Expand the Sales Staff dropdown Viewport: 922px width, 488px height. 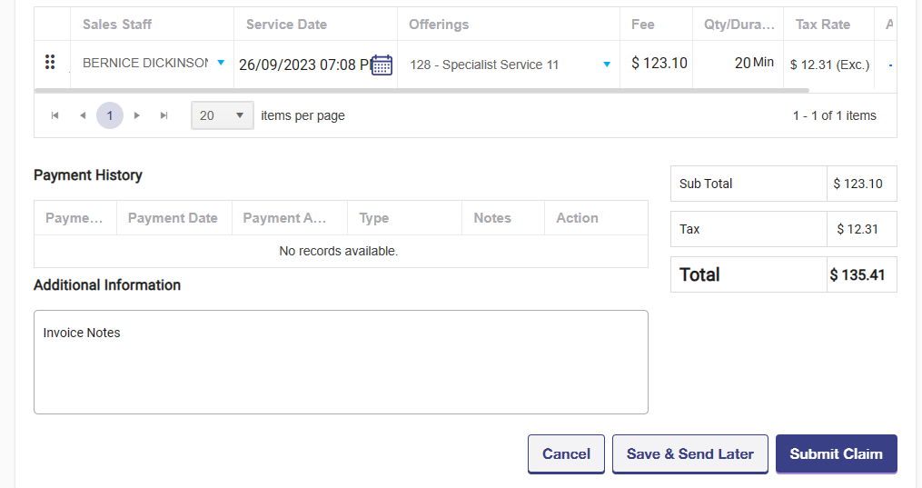tap(221, 63)
